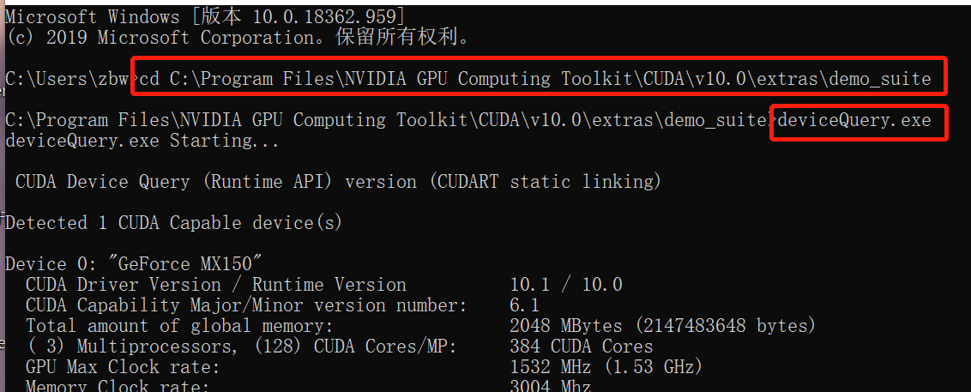Click the CUDA Driver Version label

[216, 285]
